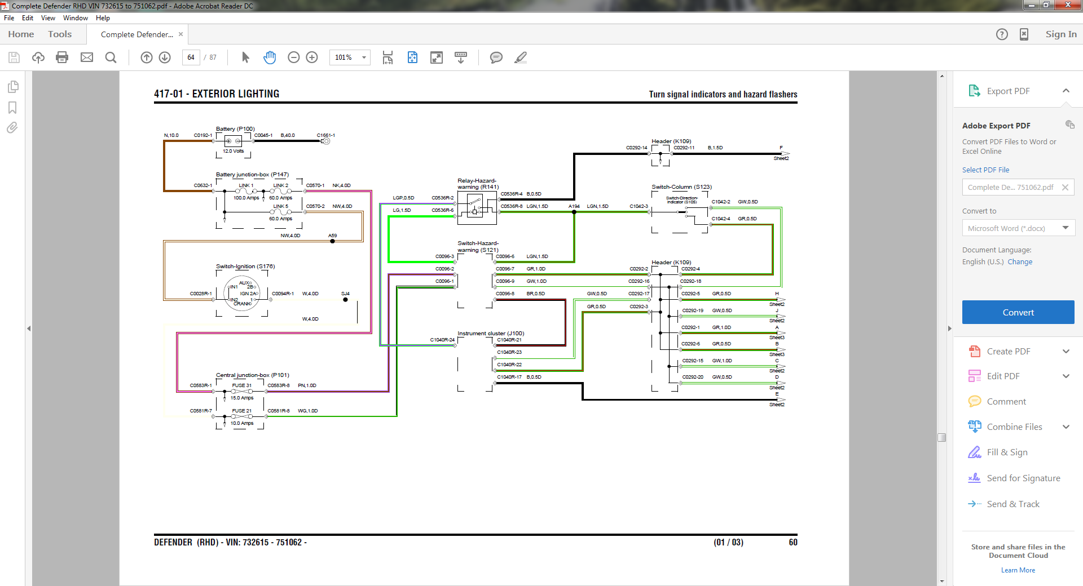Click the Learn More link
This screenshot has width=1083, height=586.
(x=1018, y=570)
